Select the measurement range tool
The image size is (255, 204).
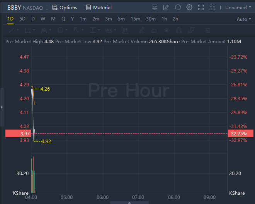point(93,30)
